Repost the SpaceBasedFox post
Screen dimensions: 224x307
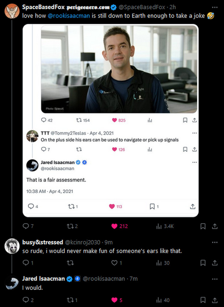[70, 226]
